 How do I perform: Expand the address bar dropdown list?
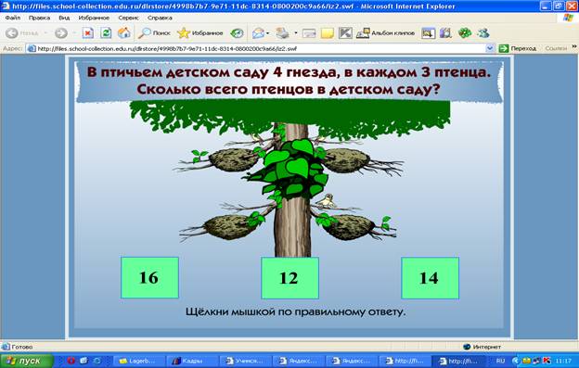(490, 49)
